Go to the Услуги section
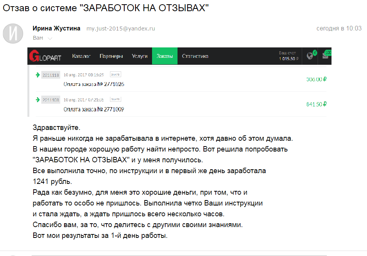This screenshot has width=367, height=256. (x=140, y=56)
